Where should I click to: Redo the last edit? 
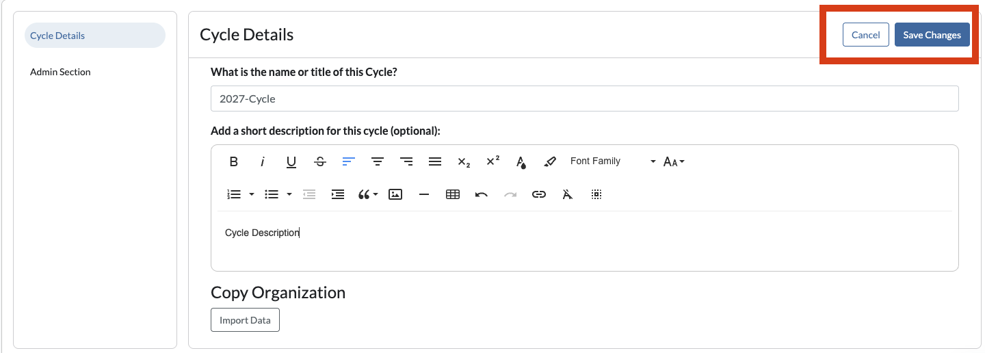point(510,194)
